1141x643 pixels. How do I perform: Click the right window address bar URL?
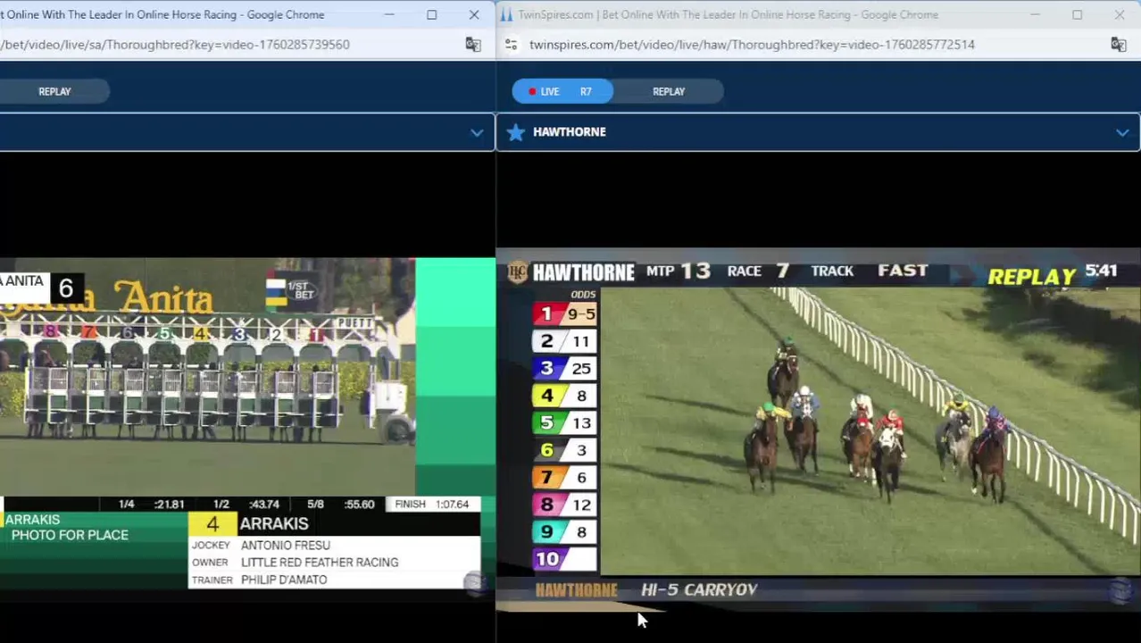click(x=752, y=45)
